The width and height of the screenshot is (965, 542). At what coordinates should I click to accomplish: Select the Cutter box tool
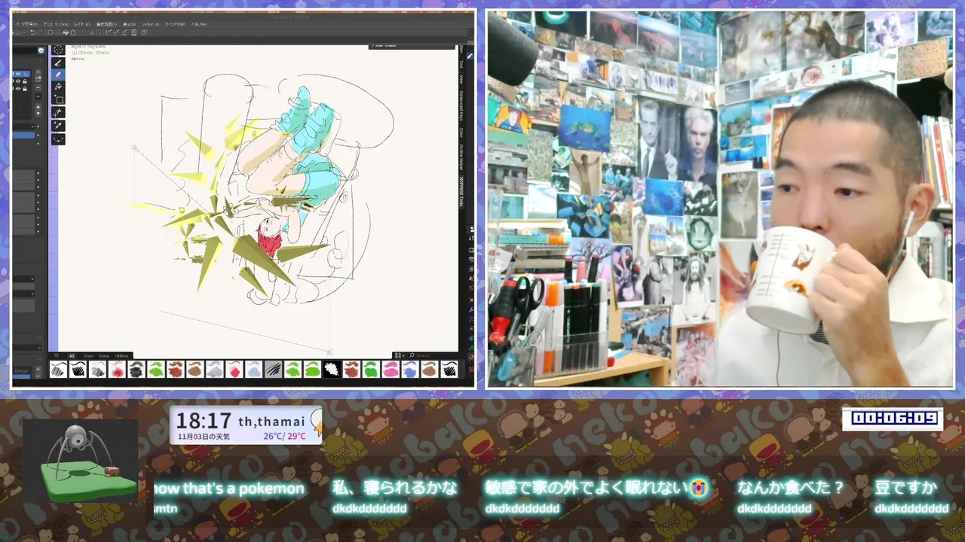point(58,99)
